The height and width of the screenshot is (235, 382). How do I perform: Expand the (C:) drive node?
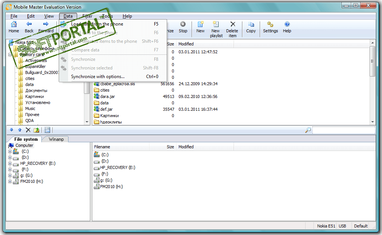pos(10,151)
